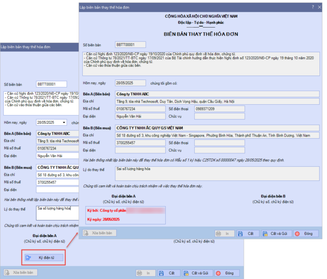327x279 pixels.
Task: Click Xóa biên bản in front dialog
Action: click(99, 233)
